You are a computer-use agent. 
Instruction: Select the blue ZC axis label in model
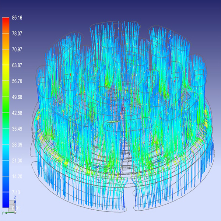(x=126, y=101)
